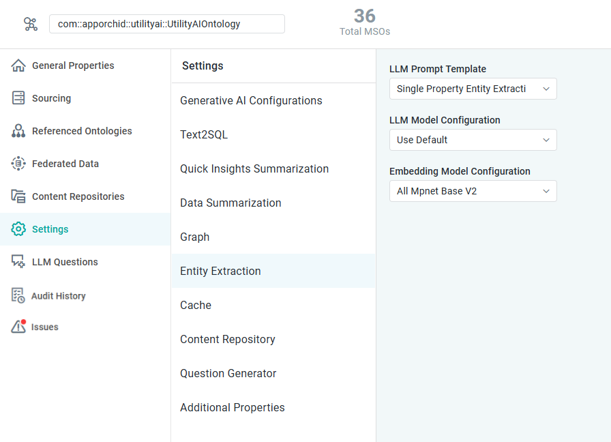Click the General Properties home icon
The width and height of the screenshot is (611, 442).
pos(18,65)
